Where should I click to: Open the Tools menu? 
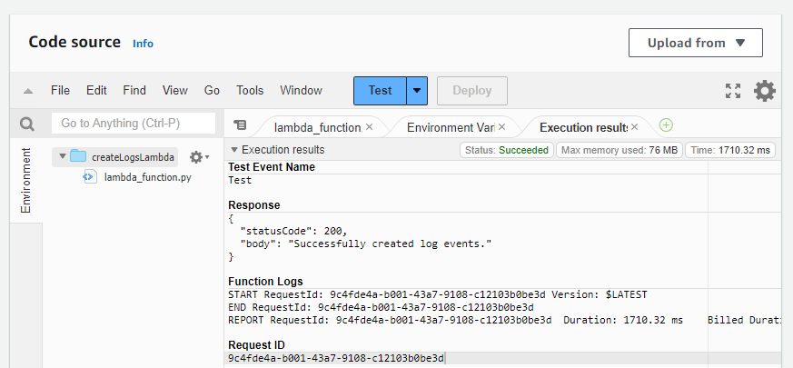click(x=250, y=91)
